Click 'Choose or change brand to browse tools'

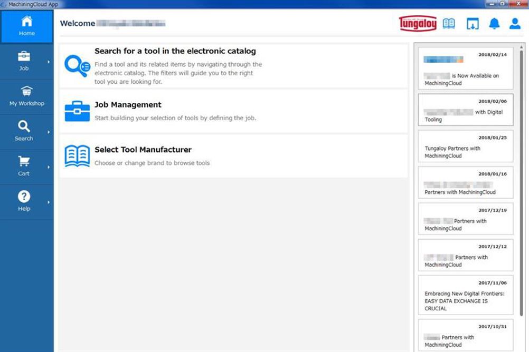coord(152,163)
